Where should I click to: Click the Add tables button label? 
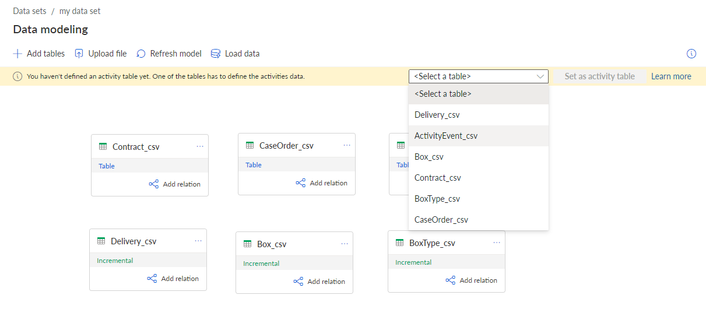point(46,54)
